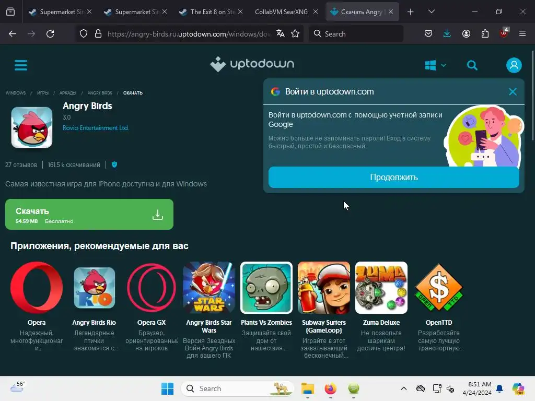
Task: Click the Uptodown site search magnifier
Action: [x=472, y=65]
